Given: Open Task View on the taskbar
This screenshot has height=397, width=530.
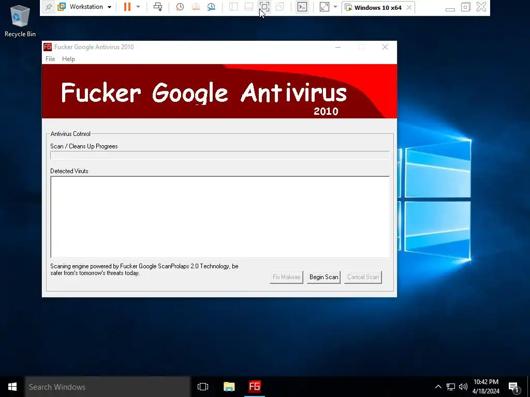Looking at the screenshot, I should [x=203, y=387].
